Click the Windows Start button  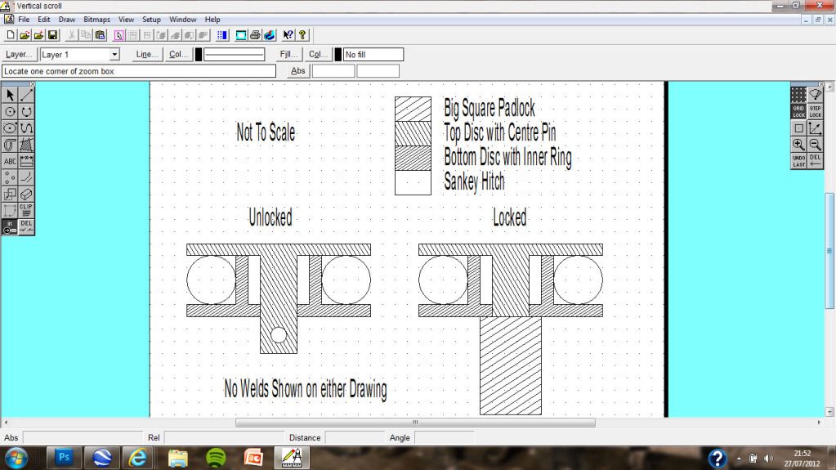[x=16, y=459]
